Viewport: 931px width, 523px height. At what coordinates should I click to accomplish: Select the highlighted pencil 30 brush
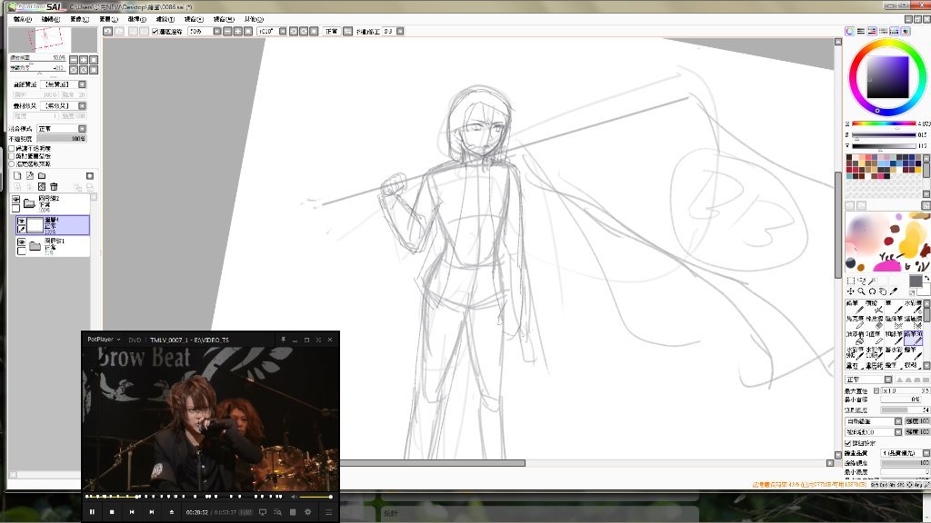tap(913, 338)
